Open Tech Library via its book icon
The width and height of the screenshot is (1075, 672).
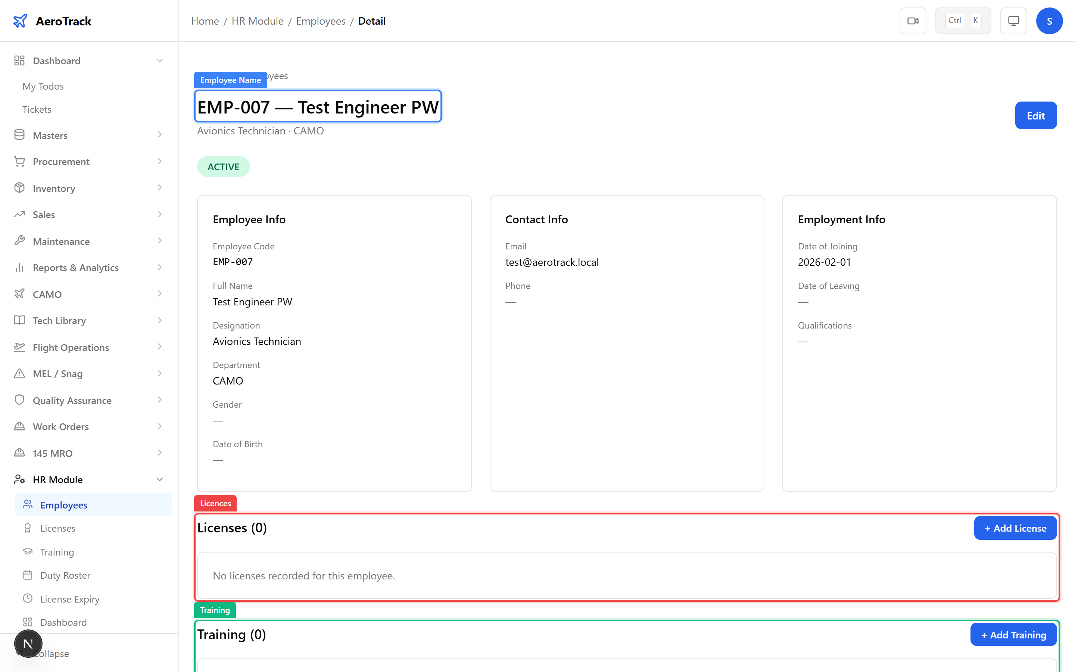point(19,320)
